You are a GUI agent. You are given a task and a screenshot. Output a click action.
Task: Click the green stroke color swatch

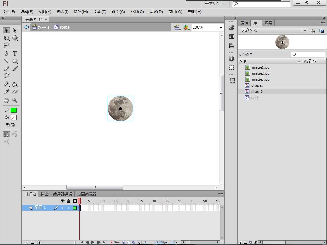tap(13, 110)
